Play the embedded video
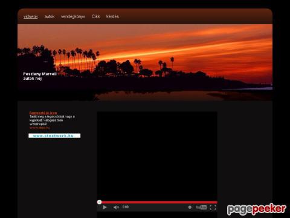290x218 pixels. click(x=105, y=207)
